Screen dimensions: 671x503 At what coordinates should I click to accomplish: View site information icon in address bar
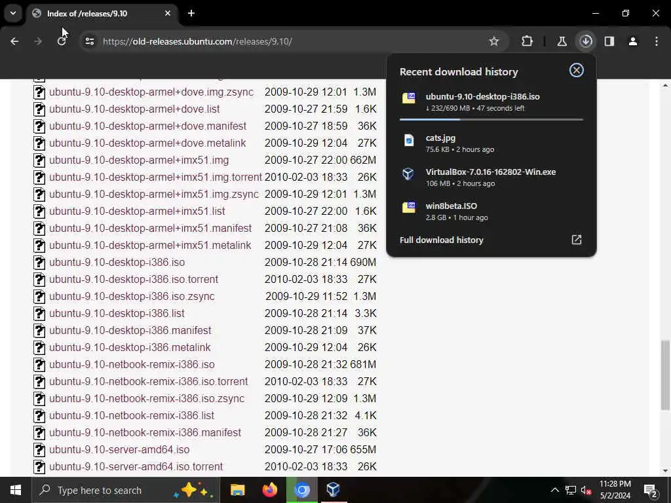[x=89, y=41]
